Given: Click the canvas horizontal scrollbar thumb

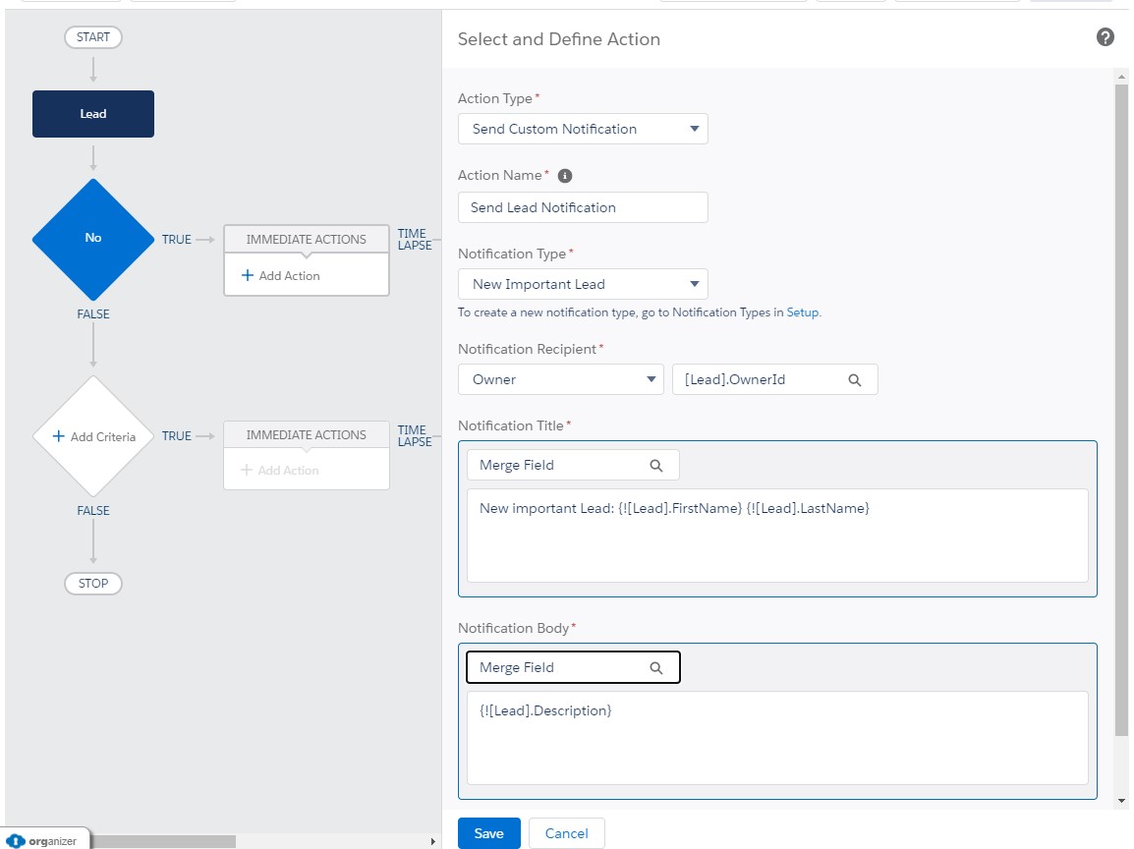Looking at the screenshot, I should 163,842.
